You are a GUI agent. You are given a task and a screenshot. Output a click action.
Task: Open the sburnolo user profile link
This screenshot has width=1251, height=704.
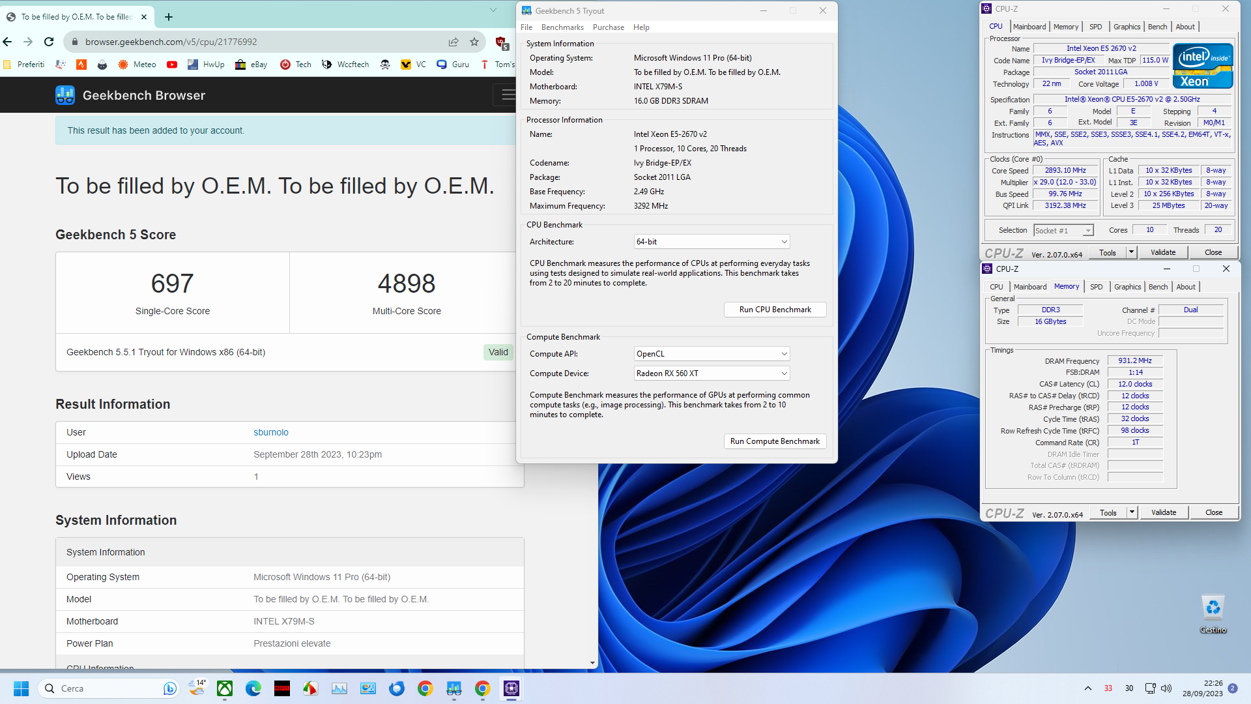coord(271,432)
